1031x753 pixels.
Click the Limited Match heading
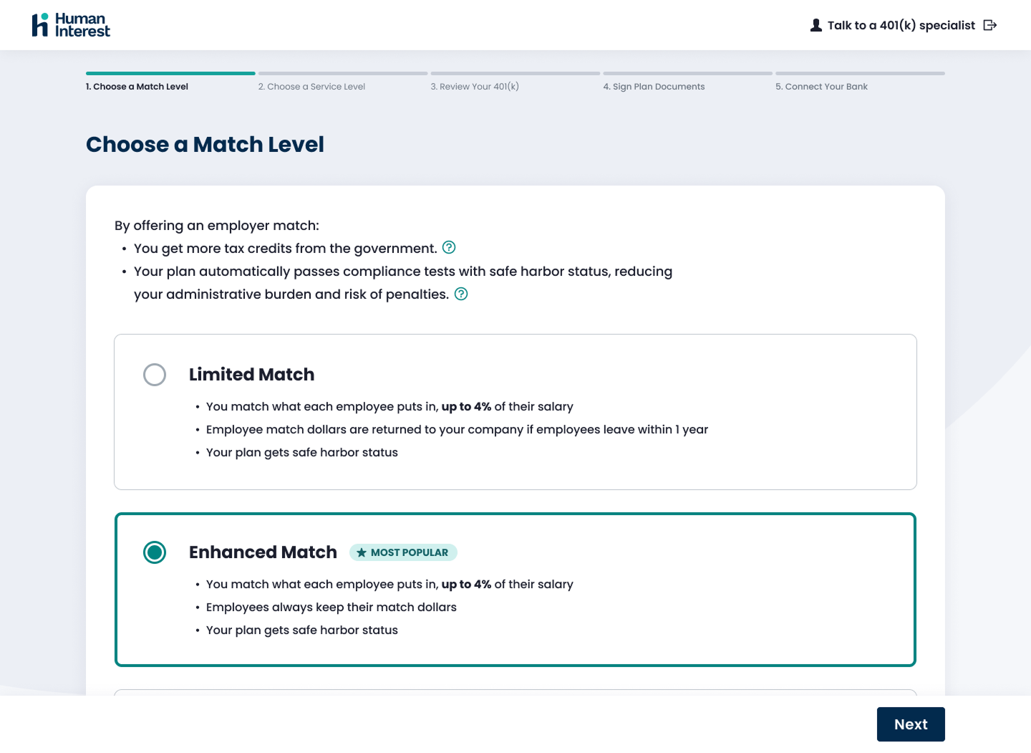click(x=251, y=375)
